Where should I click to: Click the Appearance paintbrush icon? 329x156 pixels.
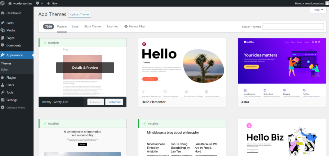click(x=3, y=55)
